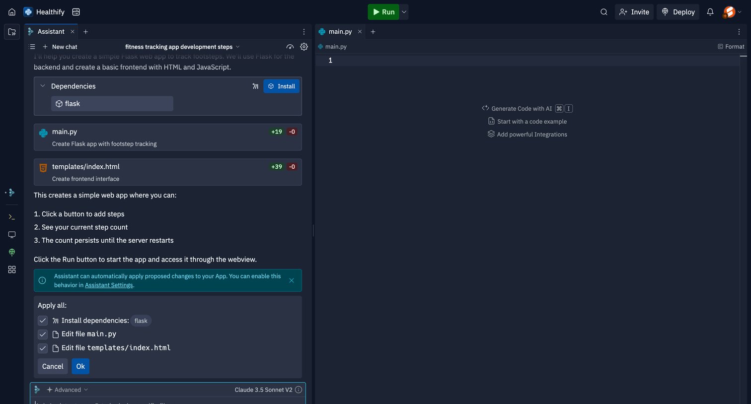Uncheck Edit file templates/index.html checkbox
Viewport: 751px width, 404px height.
43,348
